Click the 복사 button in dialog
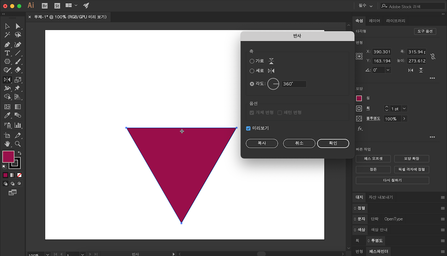This screenshot has height=256, width=447. (x=262, y=144)
